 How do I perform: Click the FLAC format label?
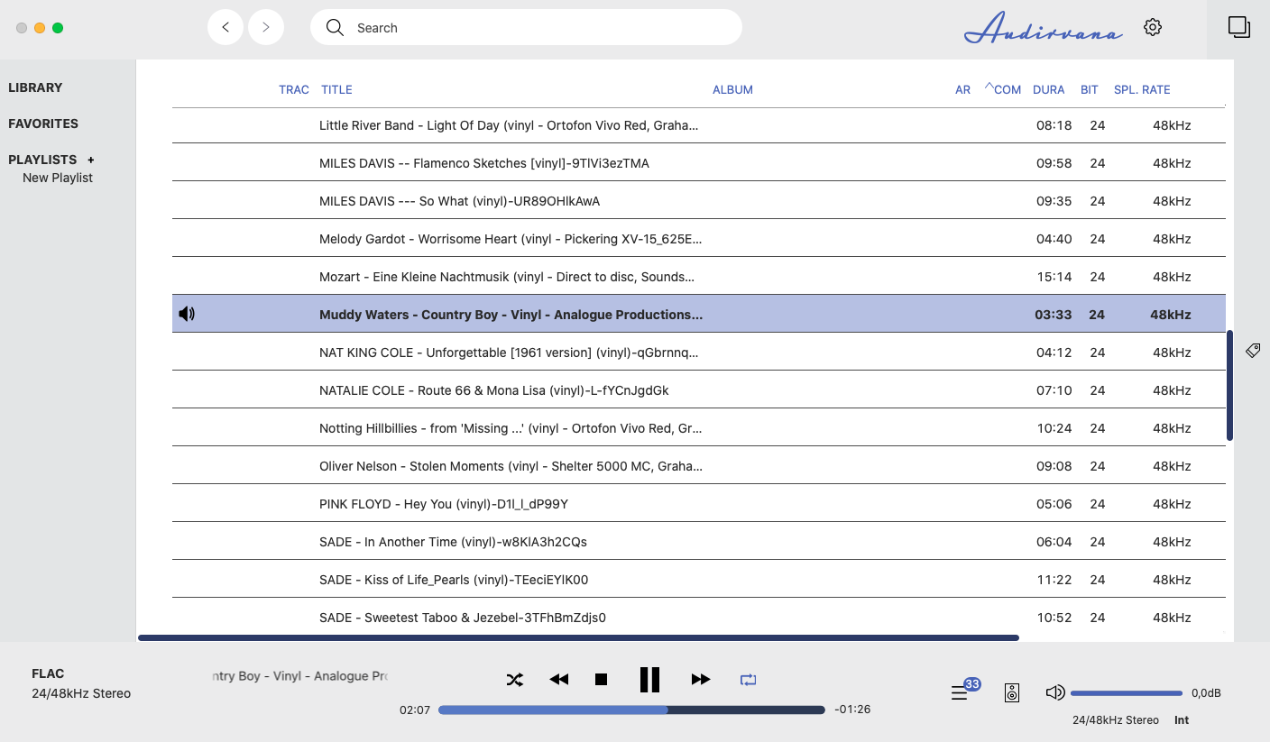coord(48,673)
